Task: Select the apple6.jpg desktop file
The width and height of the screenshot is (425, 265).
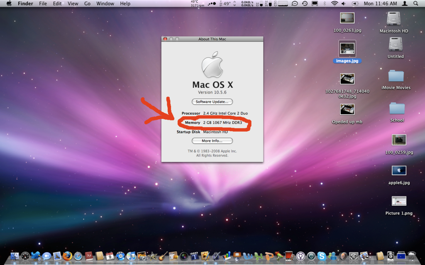Action: (399, 175)
